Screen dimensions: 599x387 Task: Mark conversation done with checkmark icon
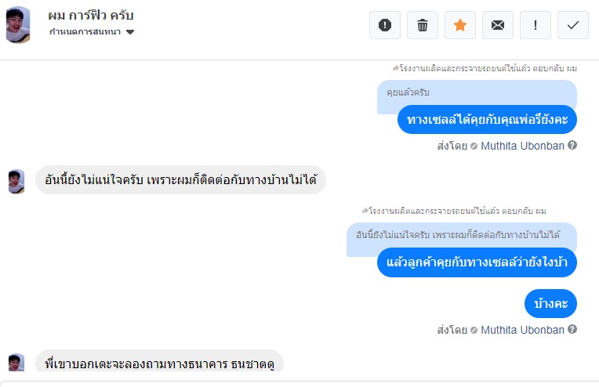point(573,25)
